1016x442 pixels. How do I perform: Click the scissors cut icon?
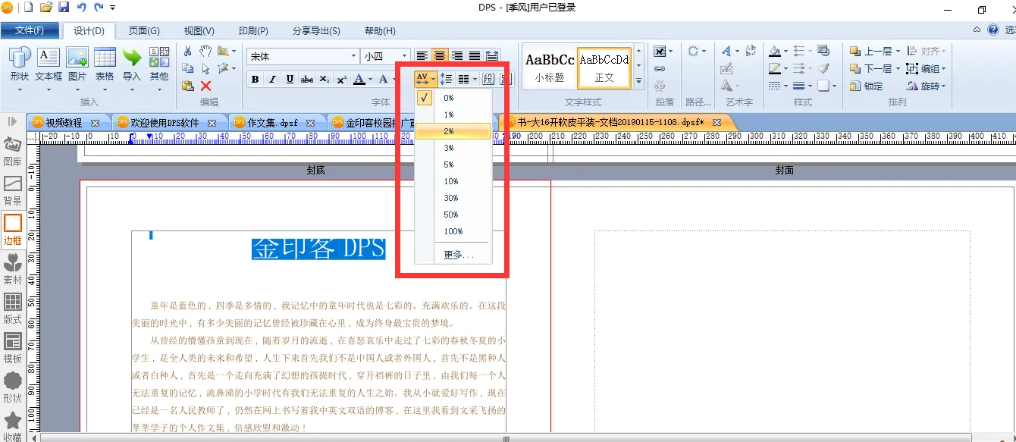[x=187, y=51]
